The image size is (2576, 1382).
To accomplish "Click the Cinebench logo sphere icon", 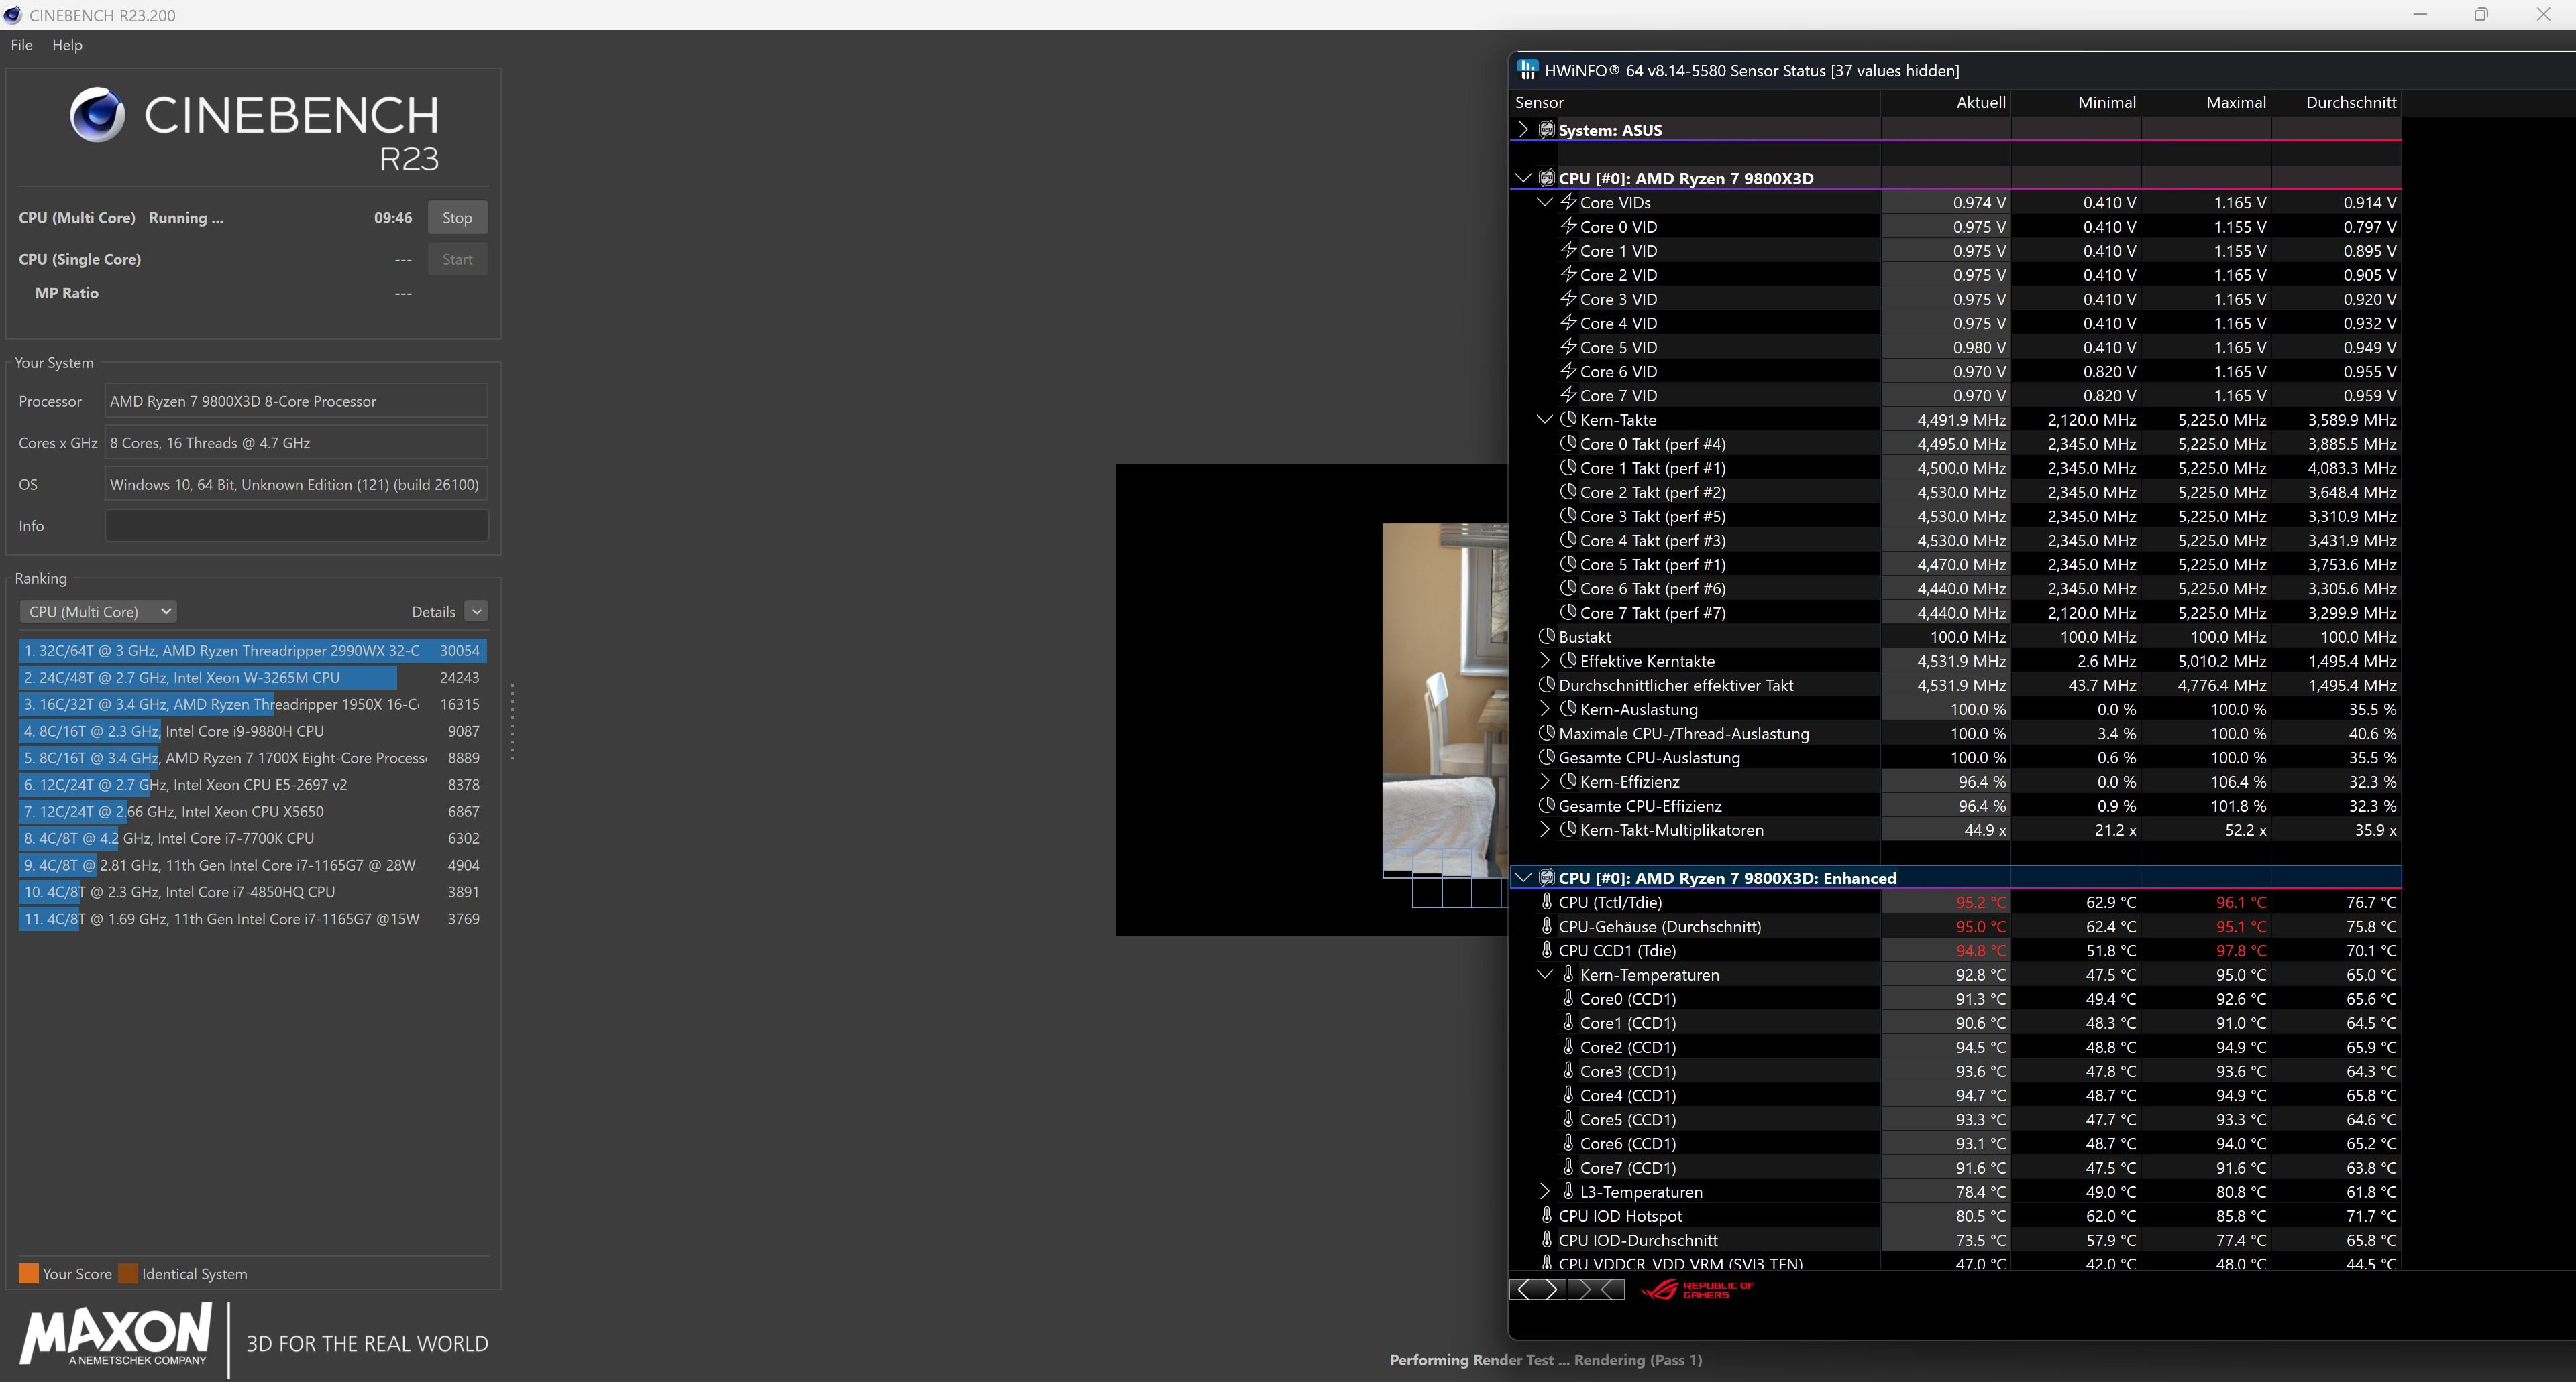I will click(97, 115).
